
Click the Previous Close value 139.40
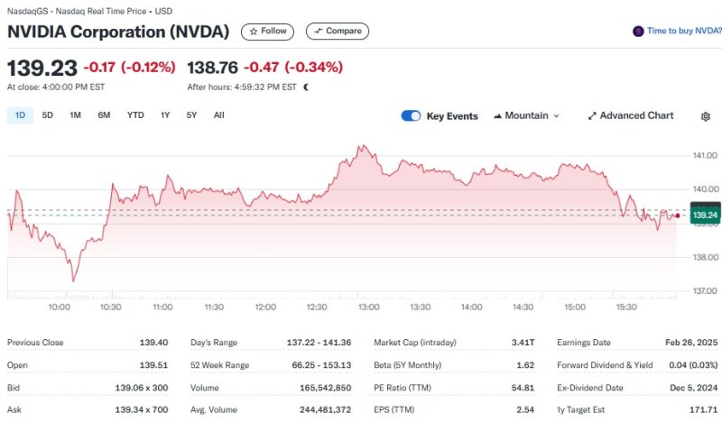pyautogui.click(x=153, y=343)
